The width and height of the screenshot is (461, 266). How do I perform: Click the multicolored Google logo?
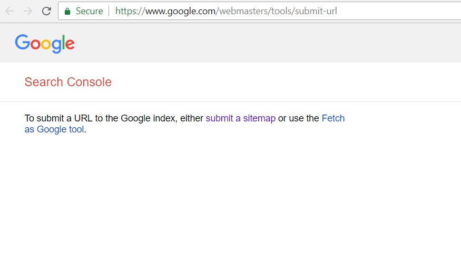[x=45, y=44]
